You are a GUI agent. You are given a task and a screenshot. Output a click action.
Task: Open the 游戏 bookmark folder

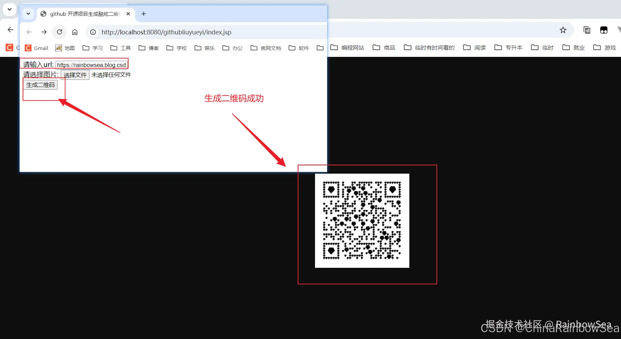604,47
